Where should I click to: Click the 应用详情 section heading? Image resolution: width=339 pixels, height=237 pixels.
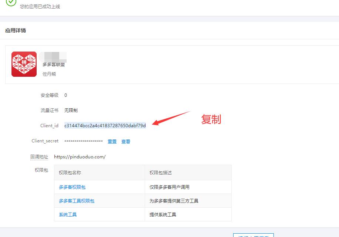coord(16,30)
